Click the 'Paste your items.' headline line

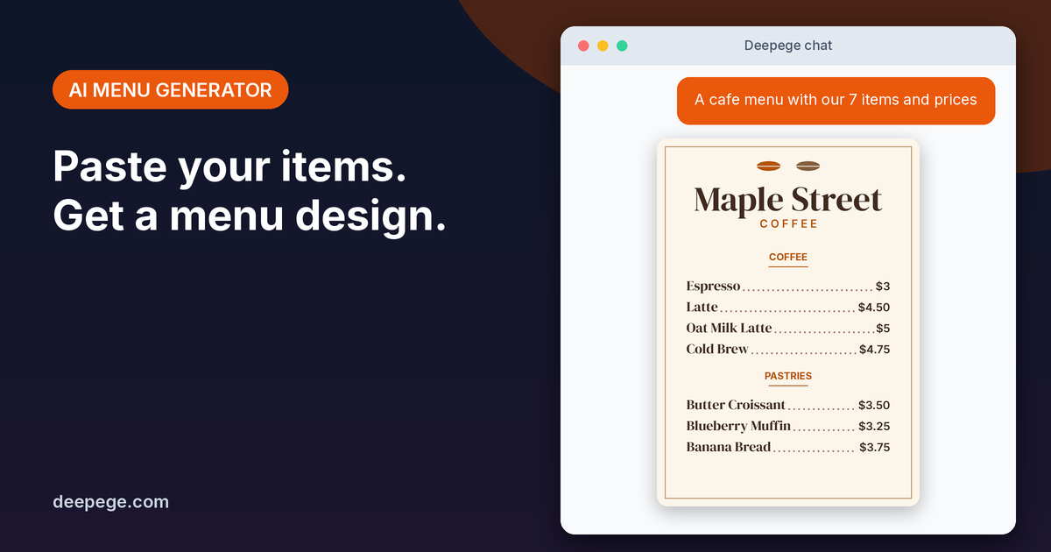pyautogui.click(x=229, y=166)
